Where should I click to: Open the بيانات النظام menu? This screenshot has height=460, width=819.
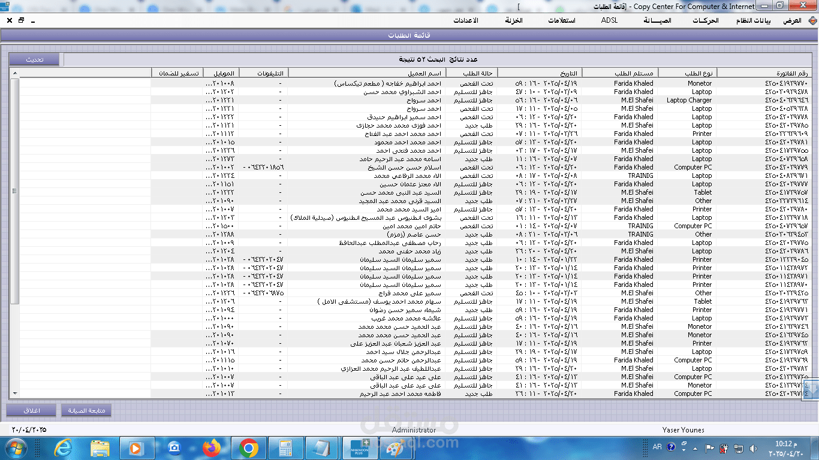[754, 20]
